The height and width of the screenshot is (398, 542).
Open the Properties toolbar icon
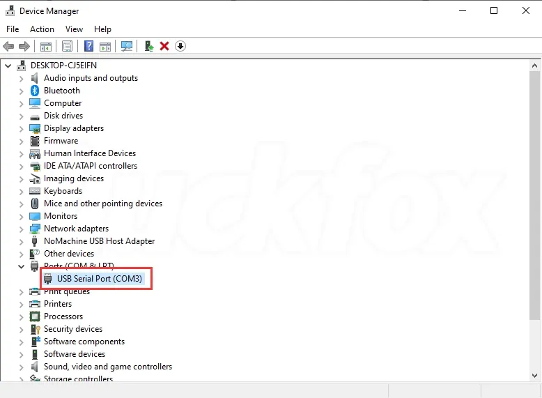67,46
